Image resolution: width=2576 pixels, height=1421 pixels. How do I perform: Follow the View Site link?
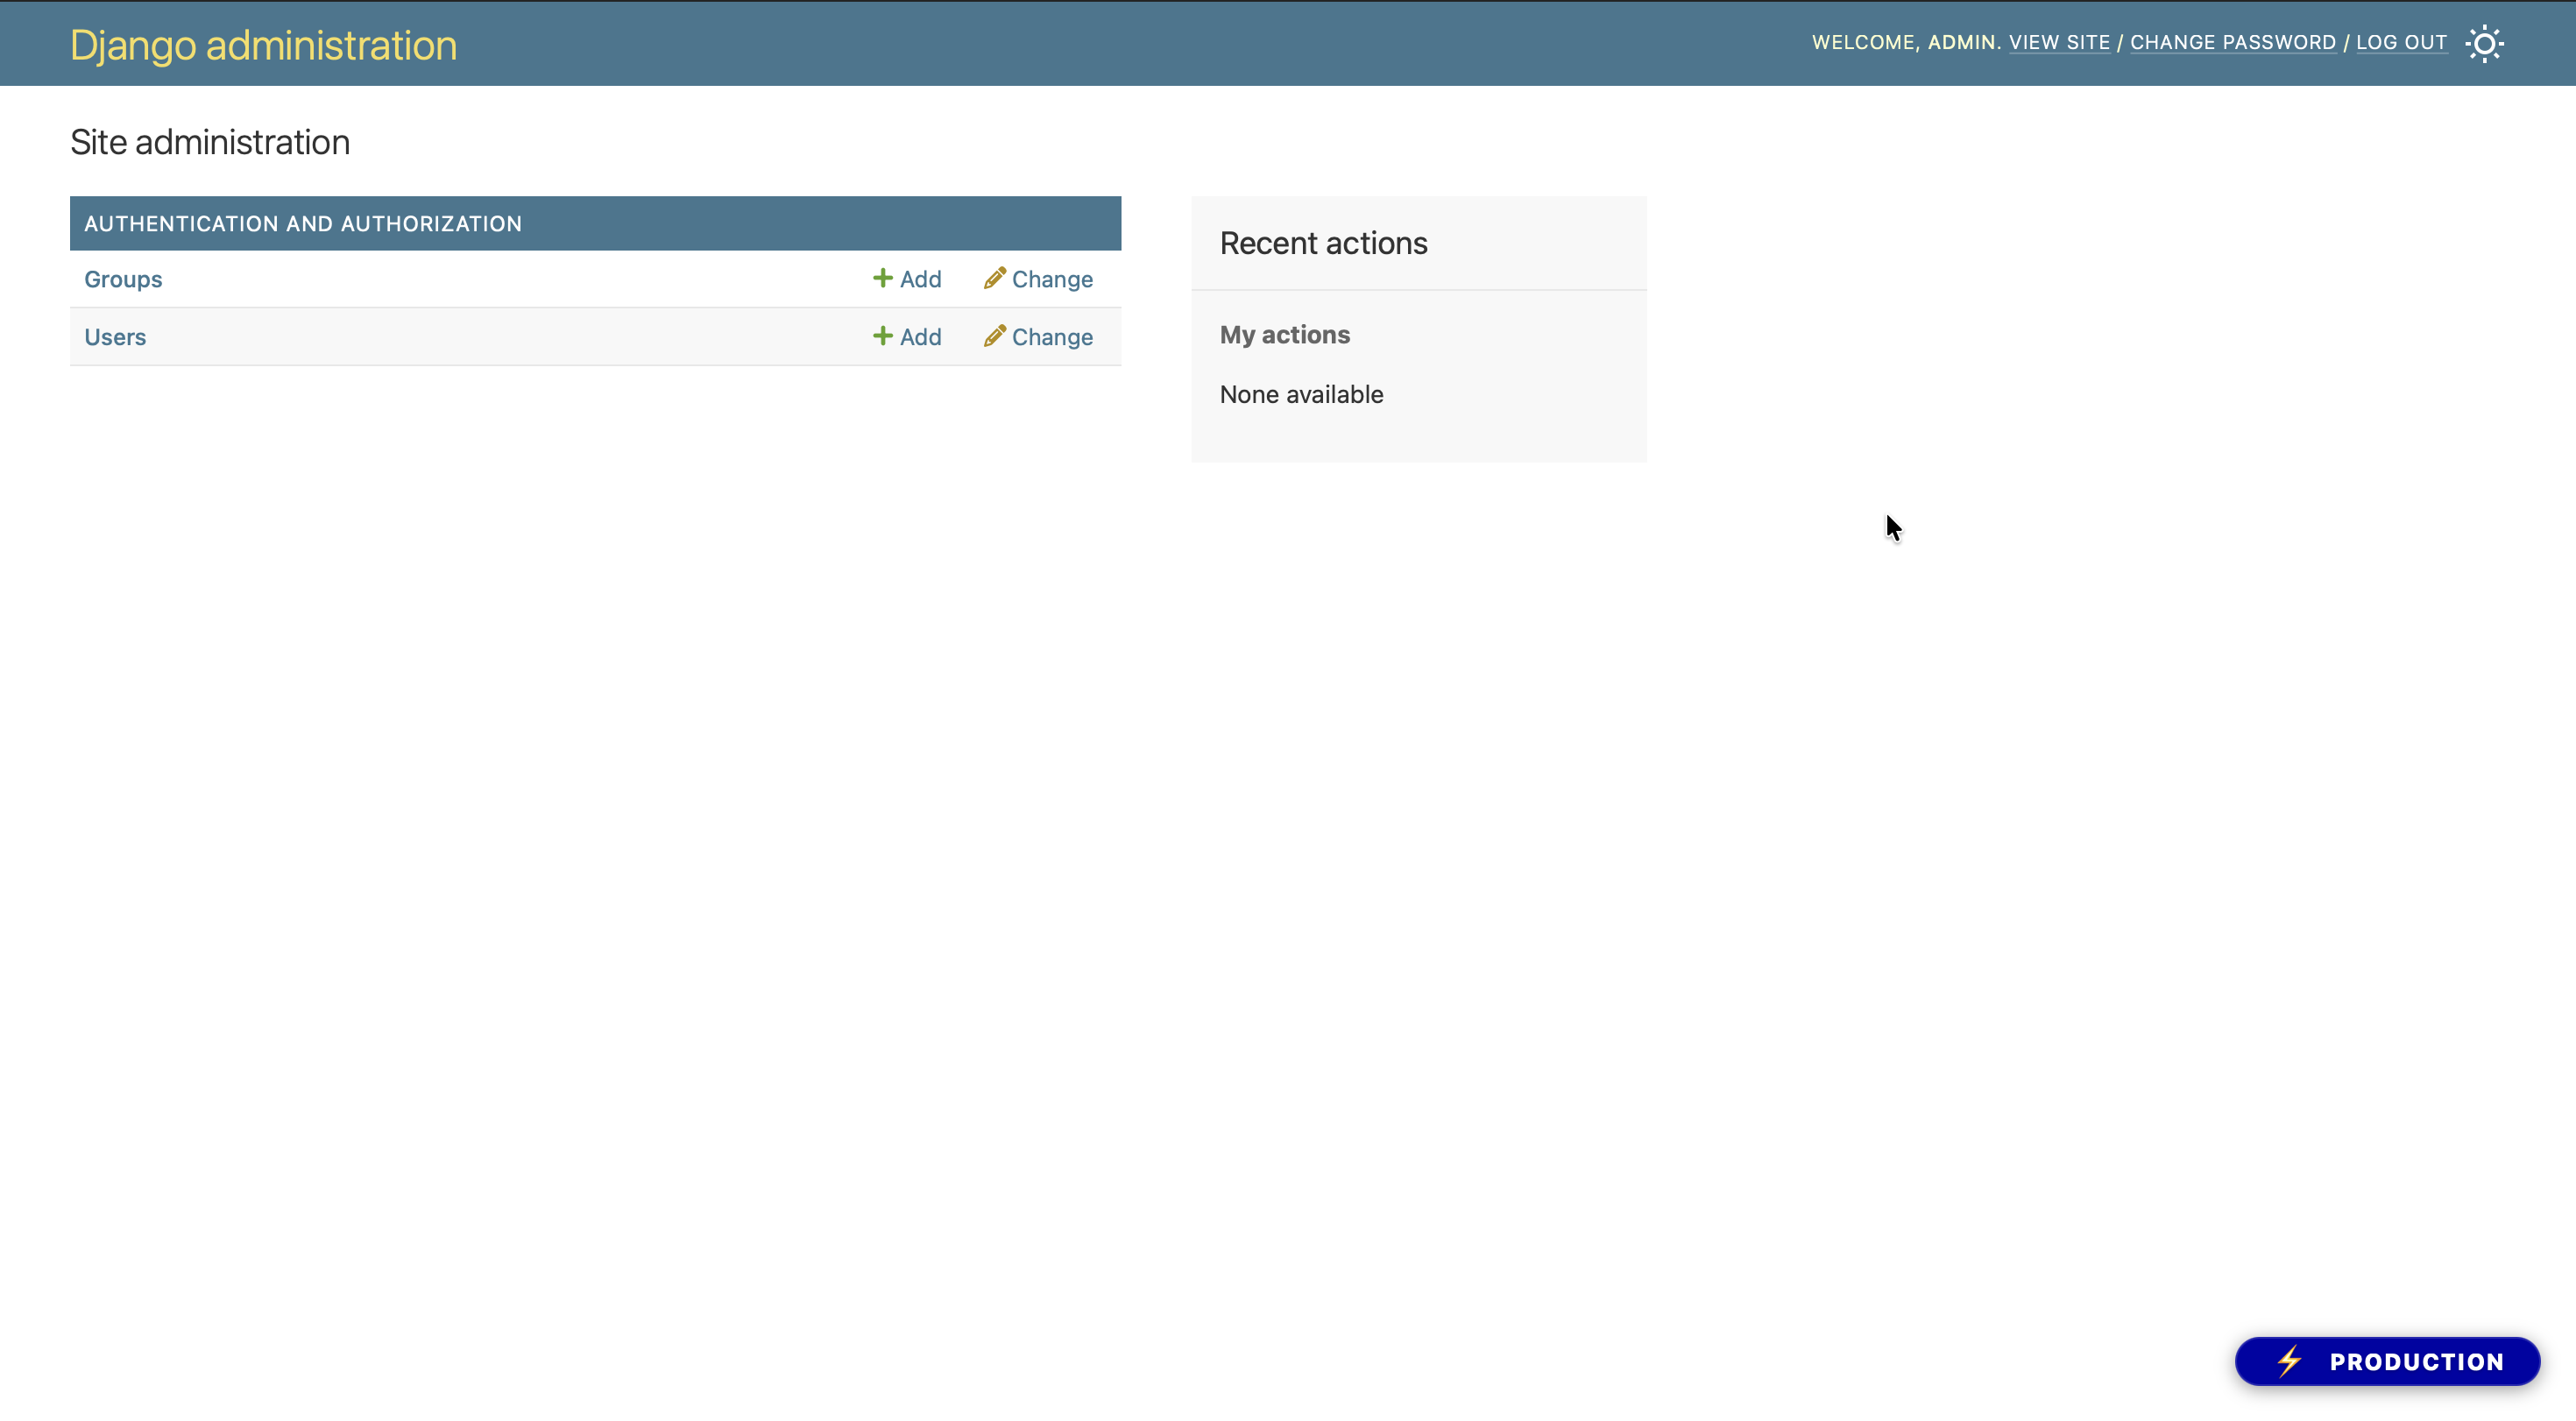(2059, 43)
